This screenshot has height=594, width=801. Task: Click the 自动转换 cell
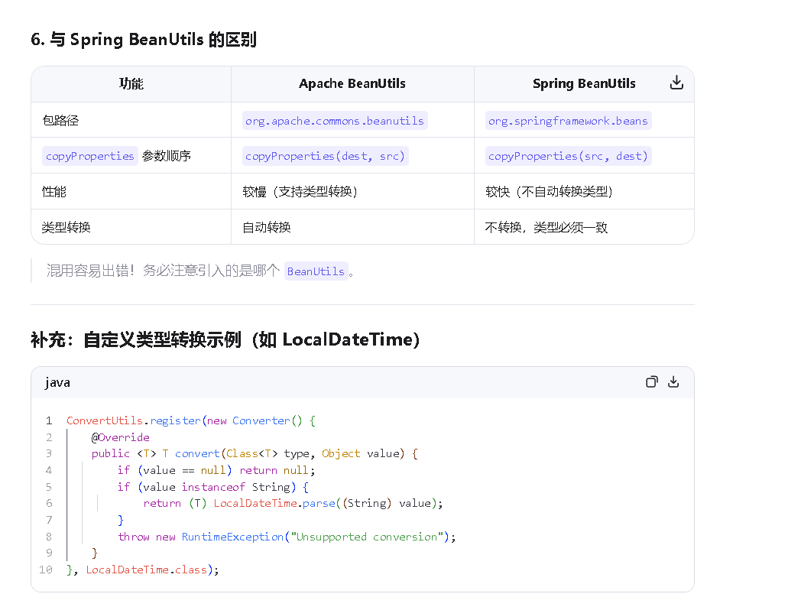[x=267, y=227]
